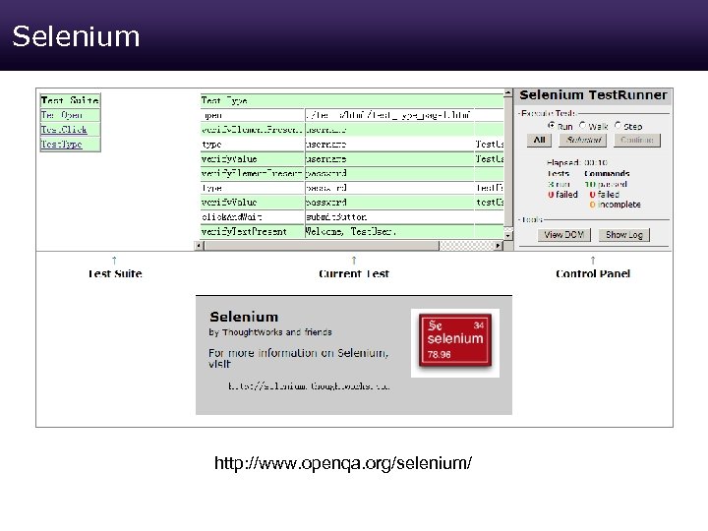Select the Run radio button
The width and height of the screenshot is (708, 531).
pos(552,126)
